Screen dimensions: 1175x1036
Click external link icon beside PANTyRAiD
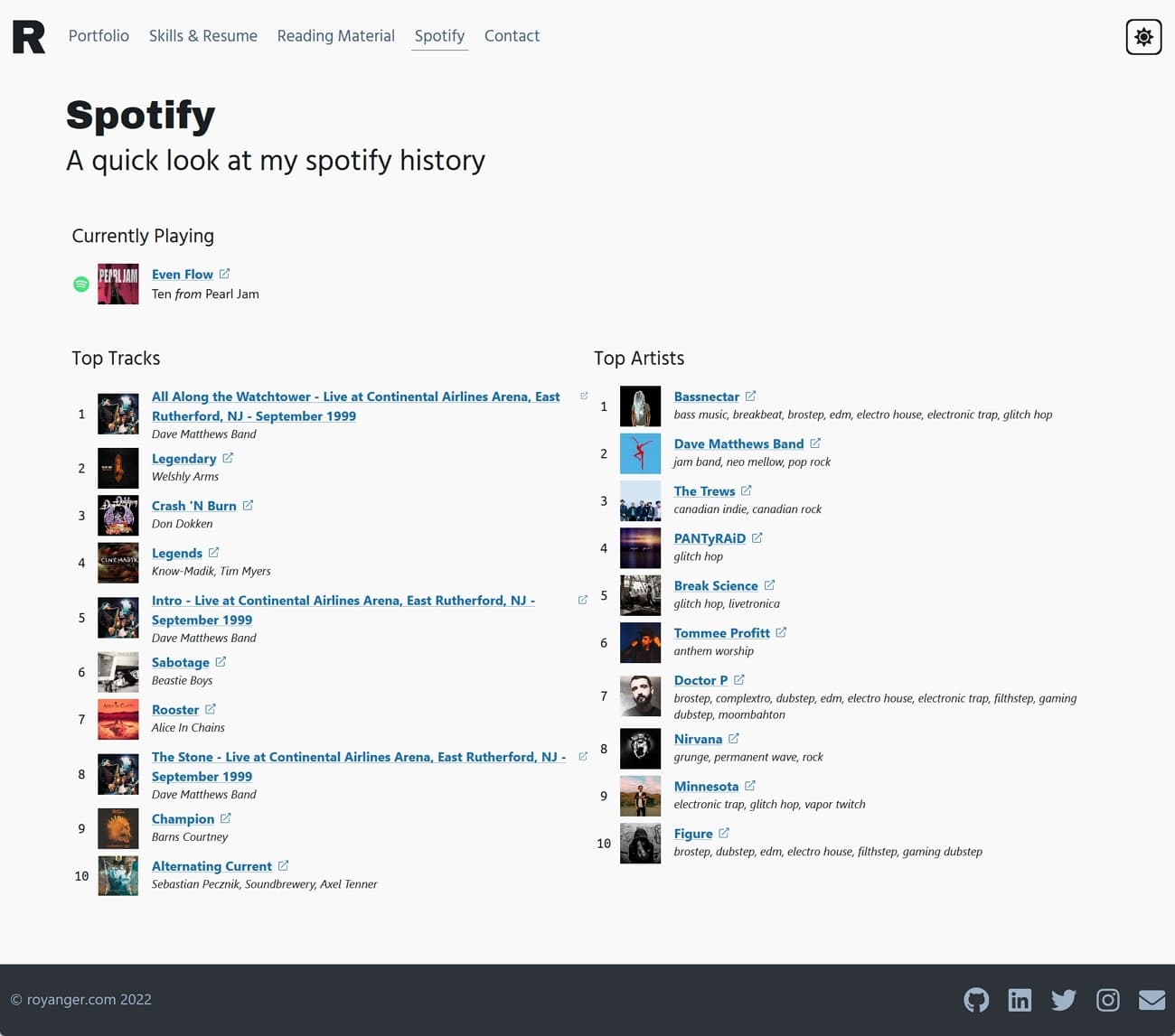(757, 537)
